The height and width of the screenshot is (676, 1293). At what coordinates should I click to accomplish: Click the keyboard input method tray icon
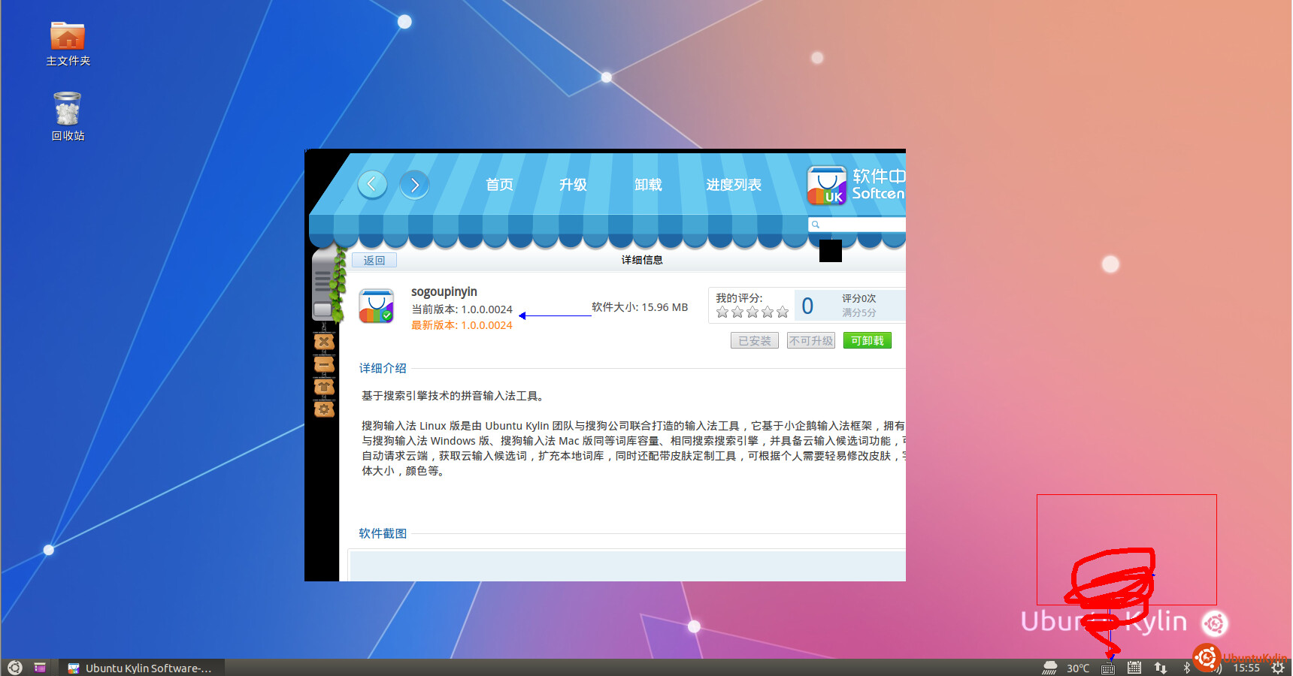click(x=1108, y=668)
